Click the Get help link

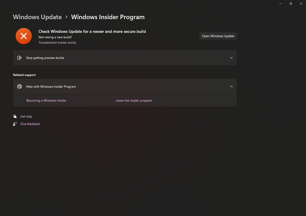click(x=26, y=116)
